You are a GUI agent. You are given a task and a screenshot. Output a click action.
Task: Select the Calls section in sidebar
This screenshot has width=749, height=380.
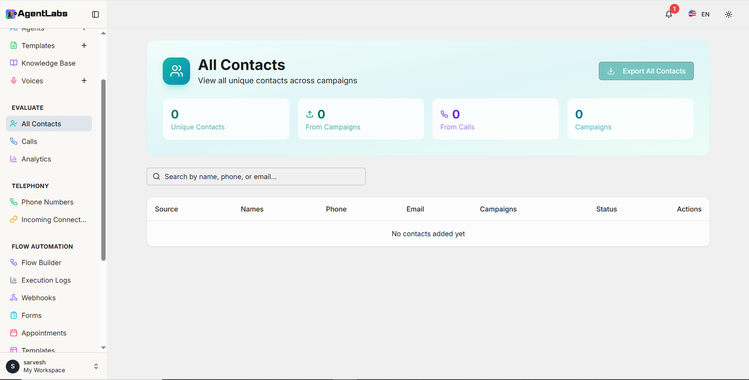(x=29, y=141)
